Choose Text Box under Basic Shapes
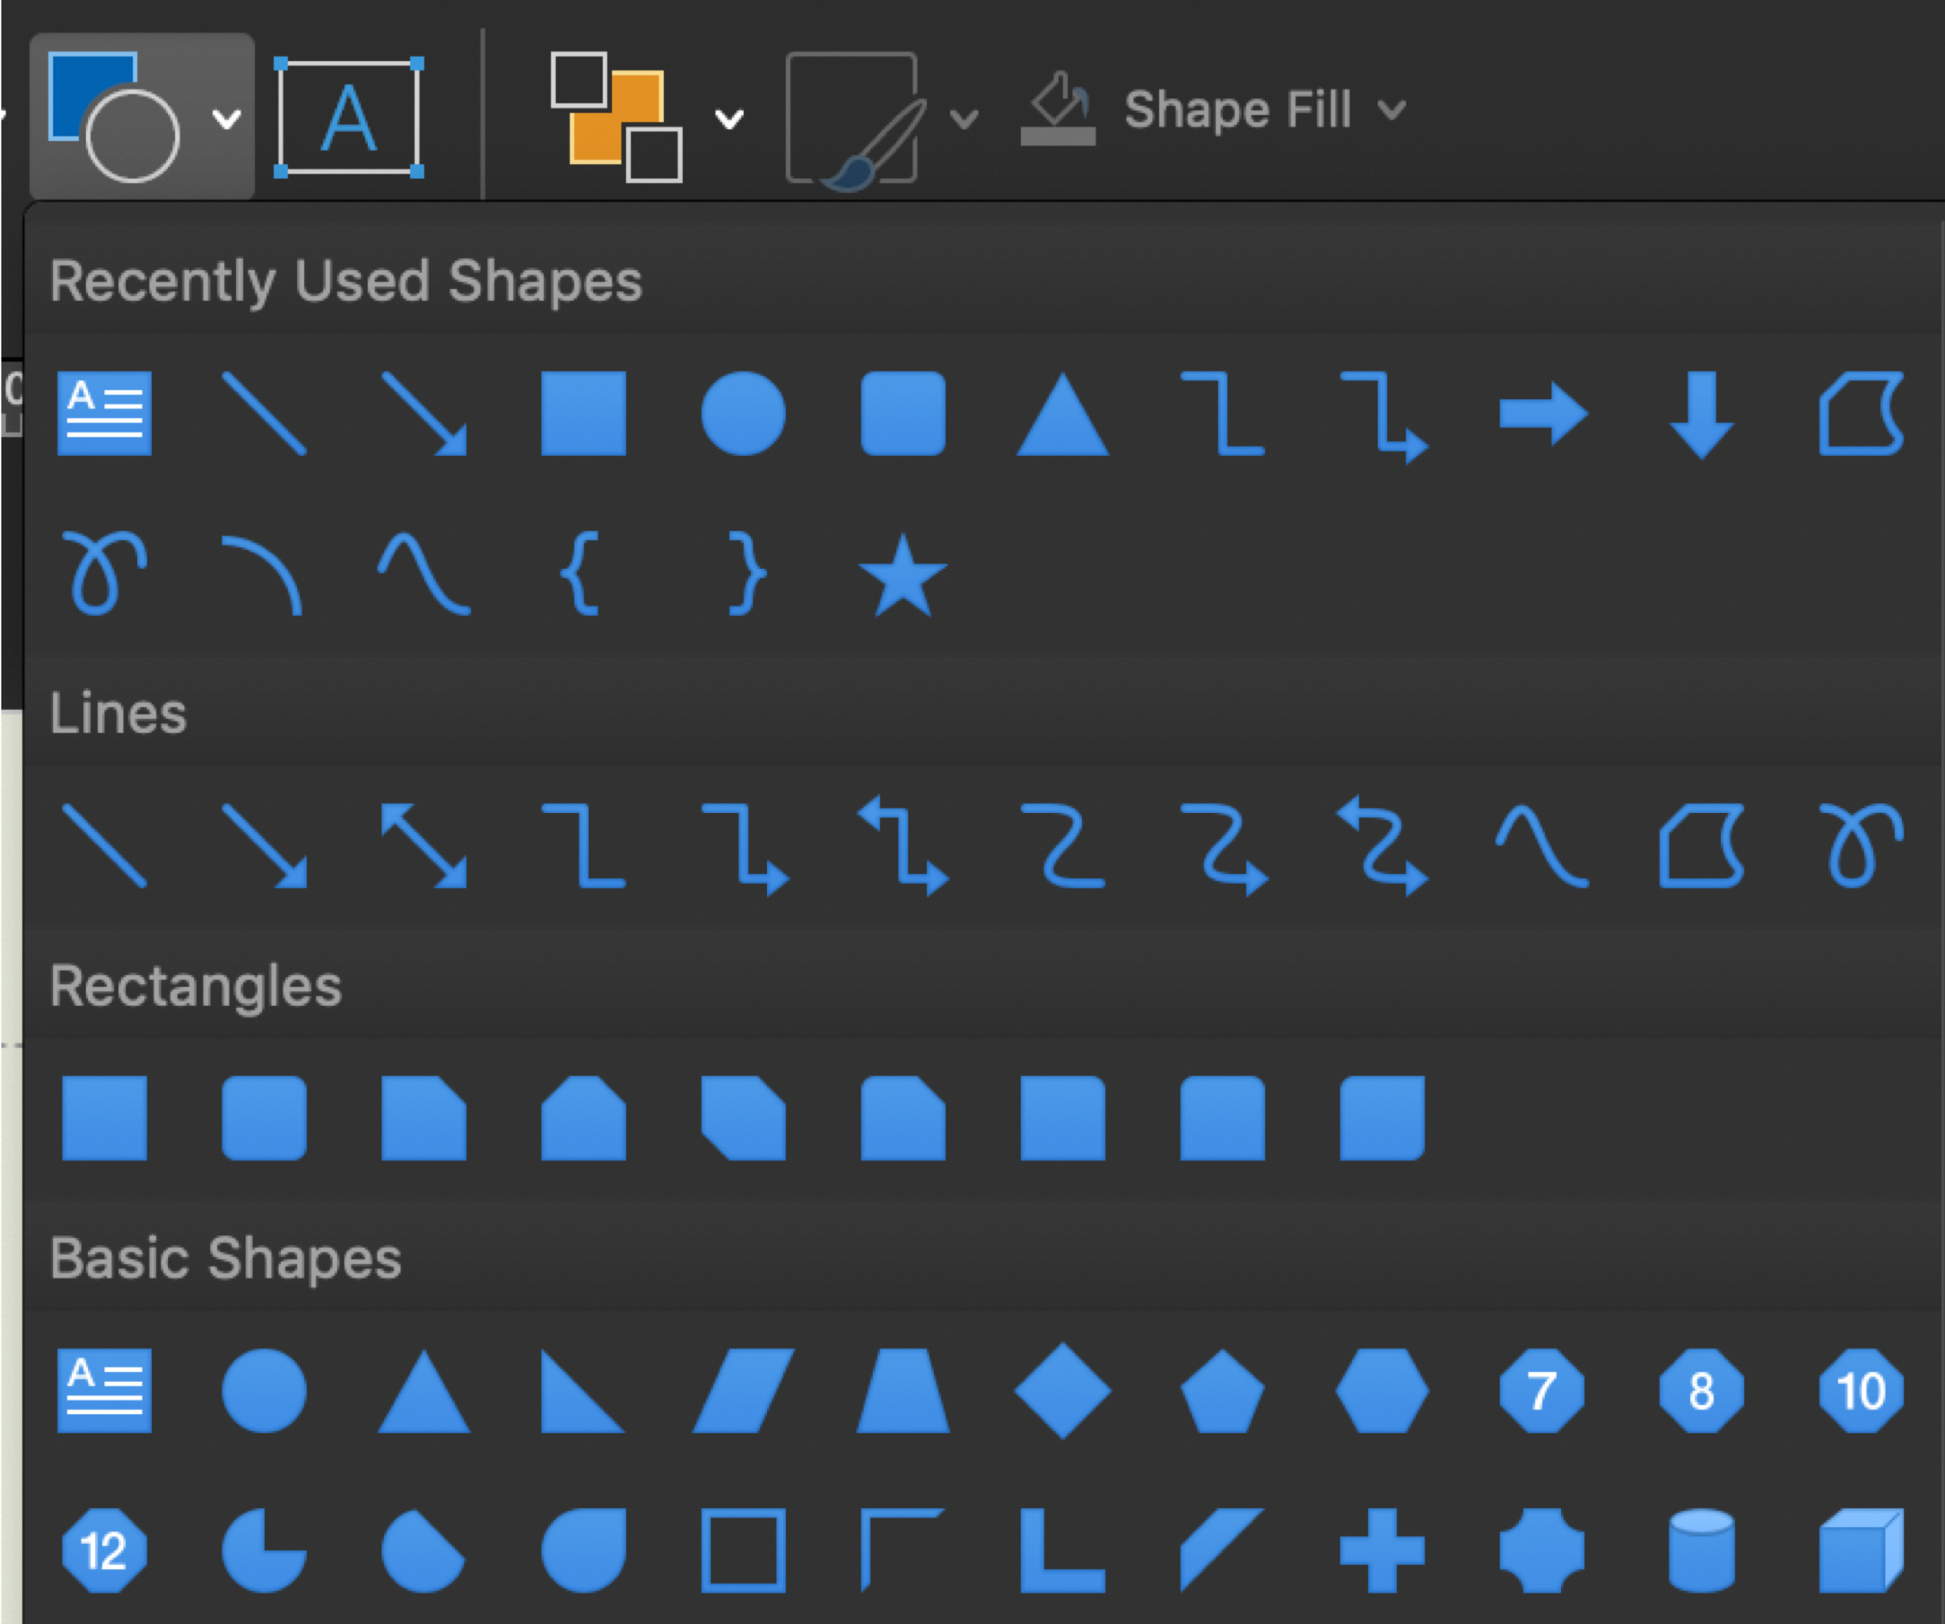The height and width of the screenshot is (1624, 1945). point(105,1391)
